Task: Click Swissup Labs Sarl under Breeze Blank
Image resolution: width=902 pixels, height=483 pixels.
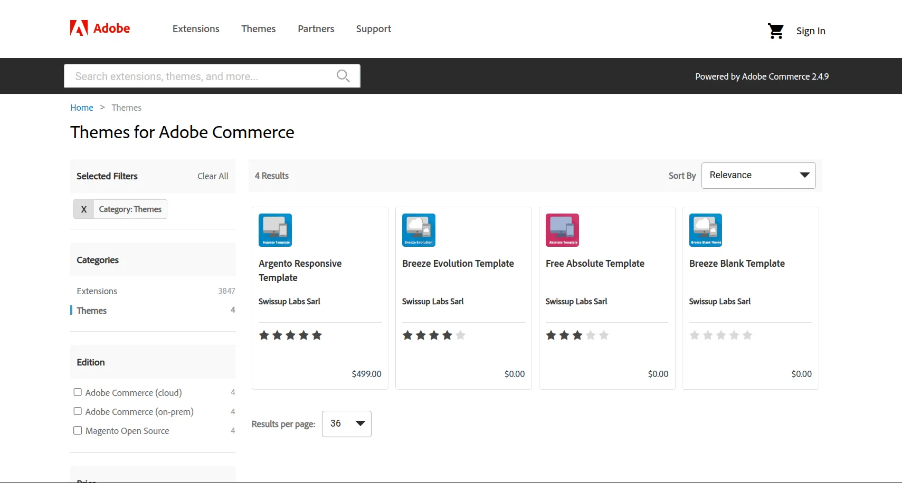Action: pyautogui.click(x=720, y=302)
